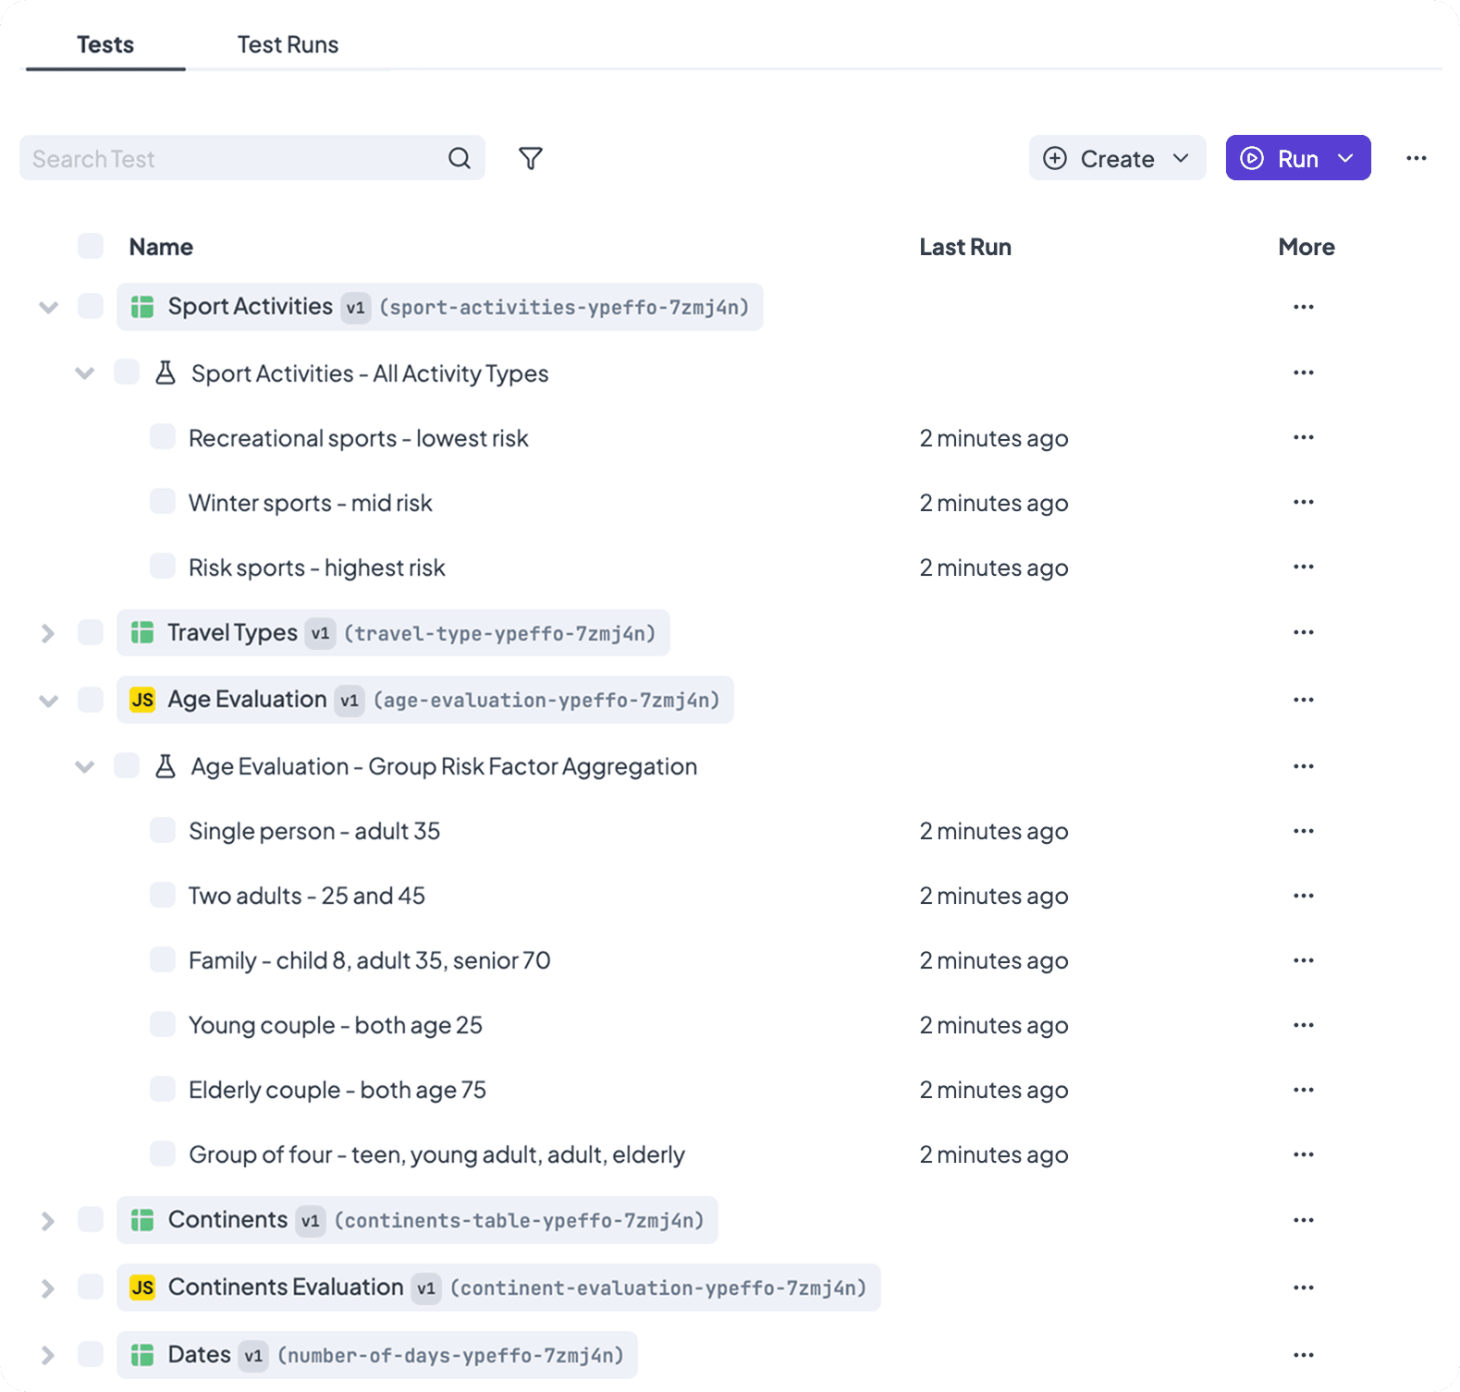Viewport: 1460px width, 1392px height.
Task: Collapse the Sport Activities group
Action: click(48, 307)
